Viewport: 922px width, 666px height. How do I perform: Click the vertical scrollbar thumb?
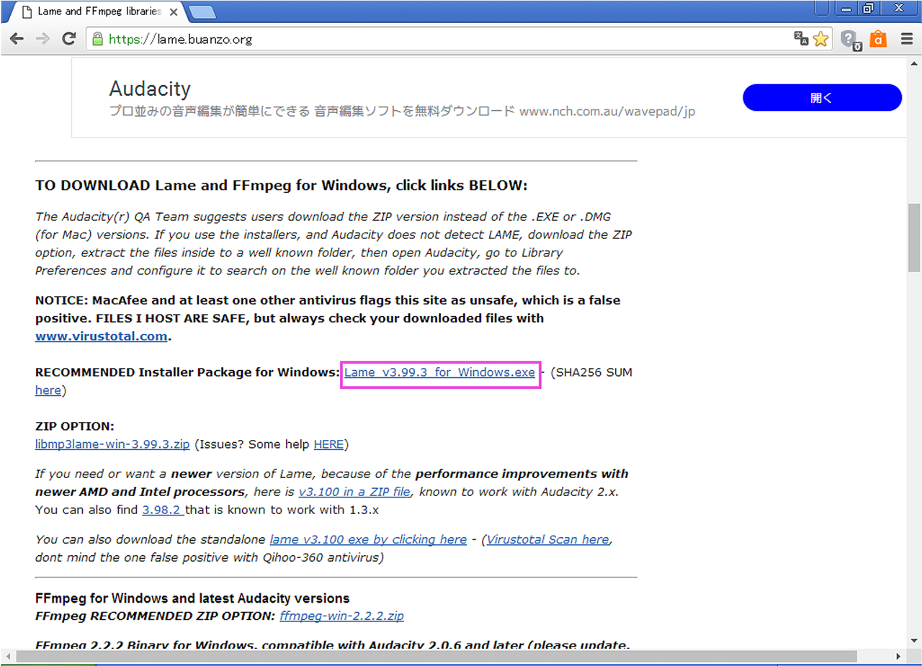[915, 237]
